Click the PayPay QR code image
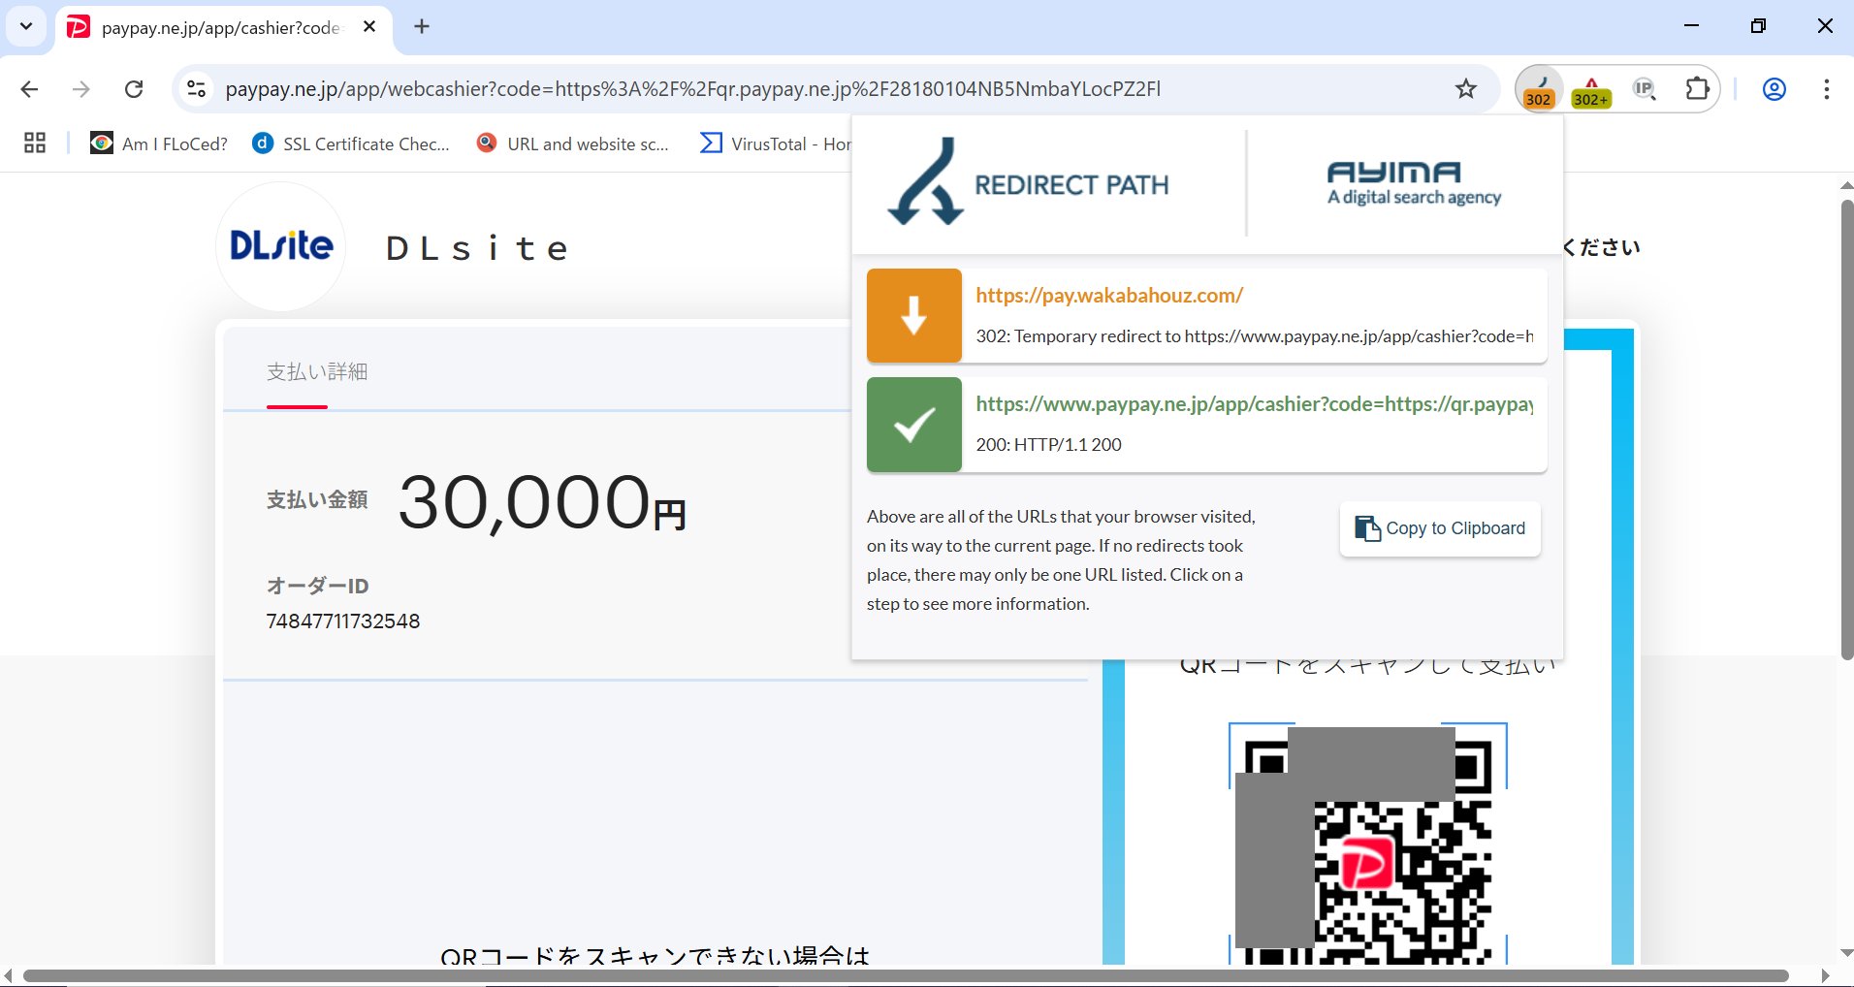This screenshot has width=1854, height=987. point(1367,845)
